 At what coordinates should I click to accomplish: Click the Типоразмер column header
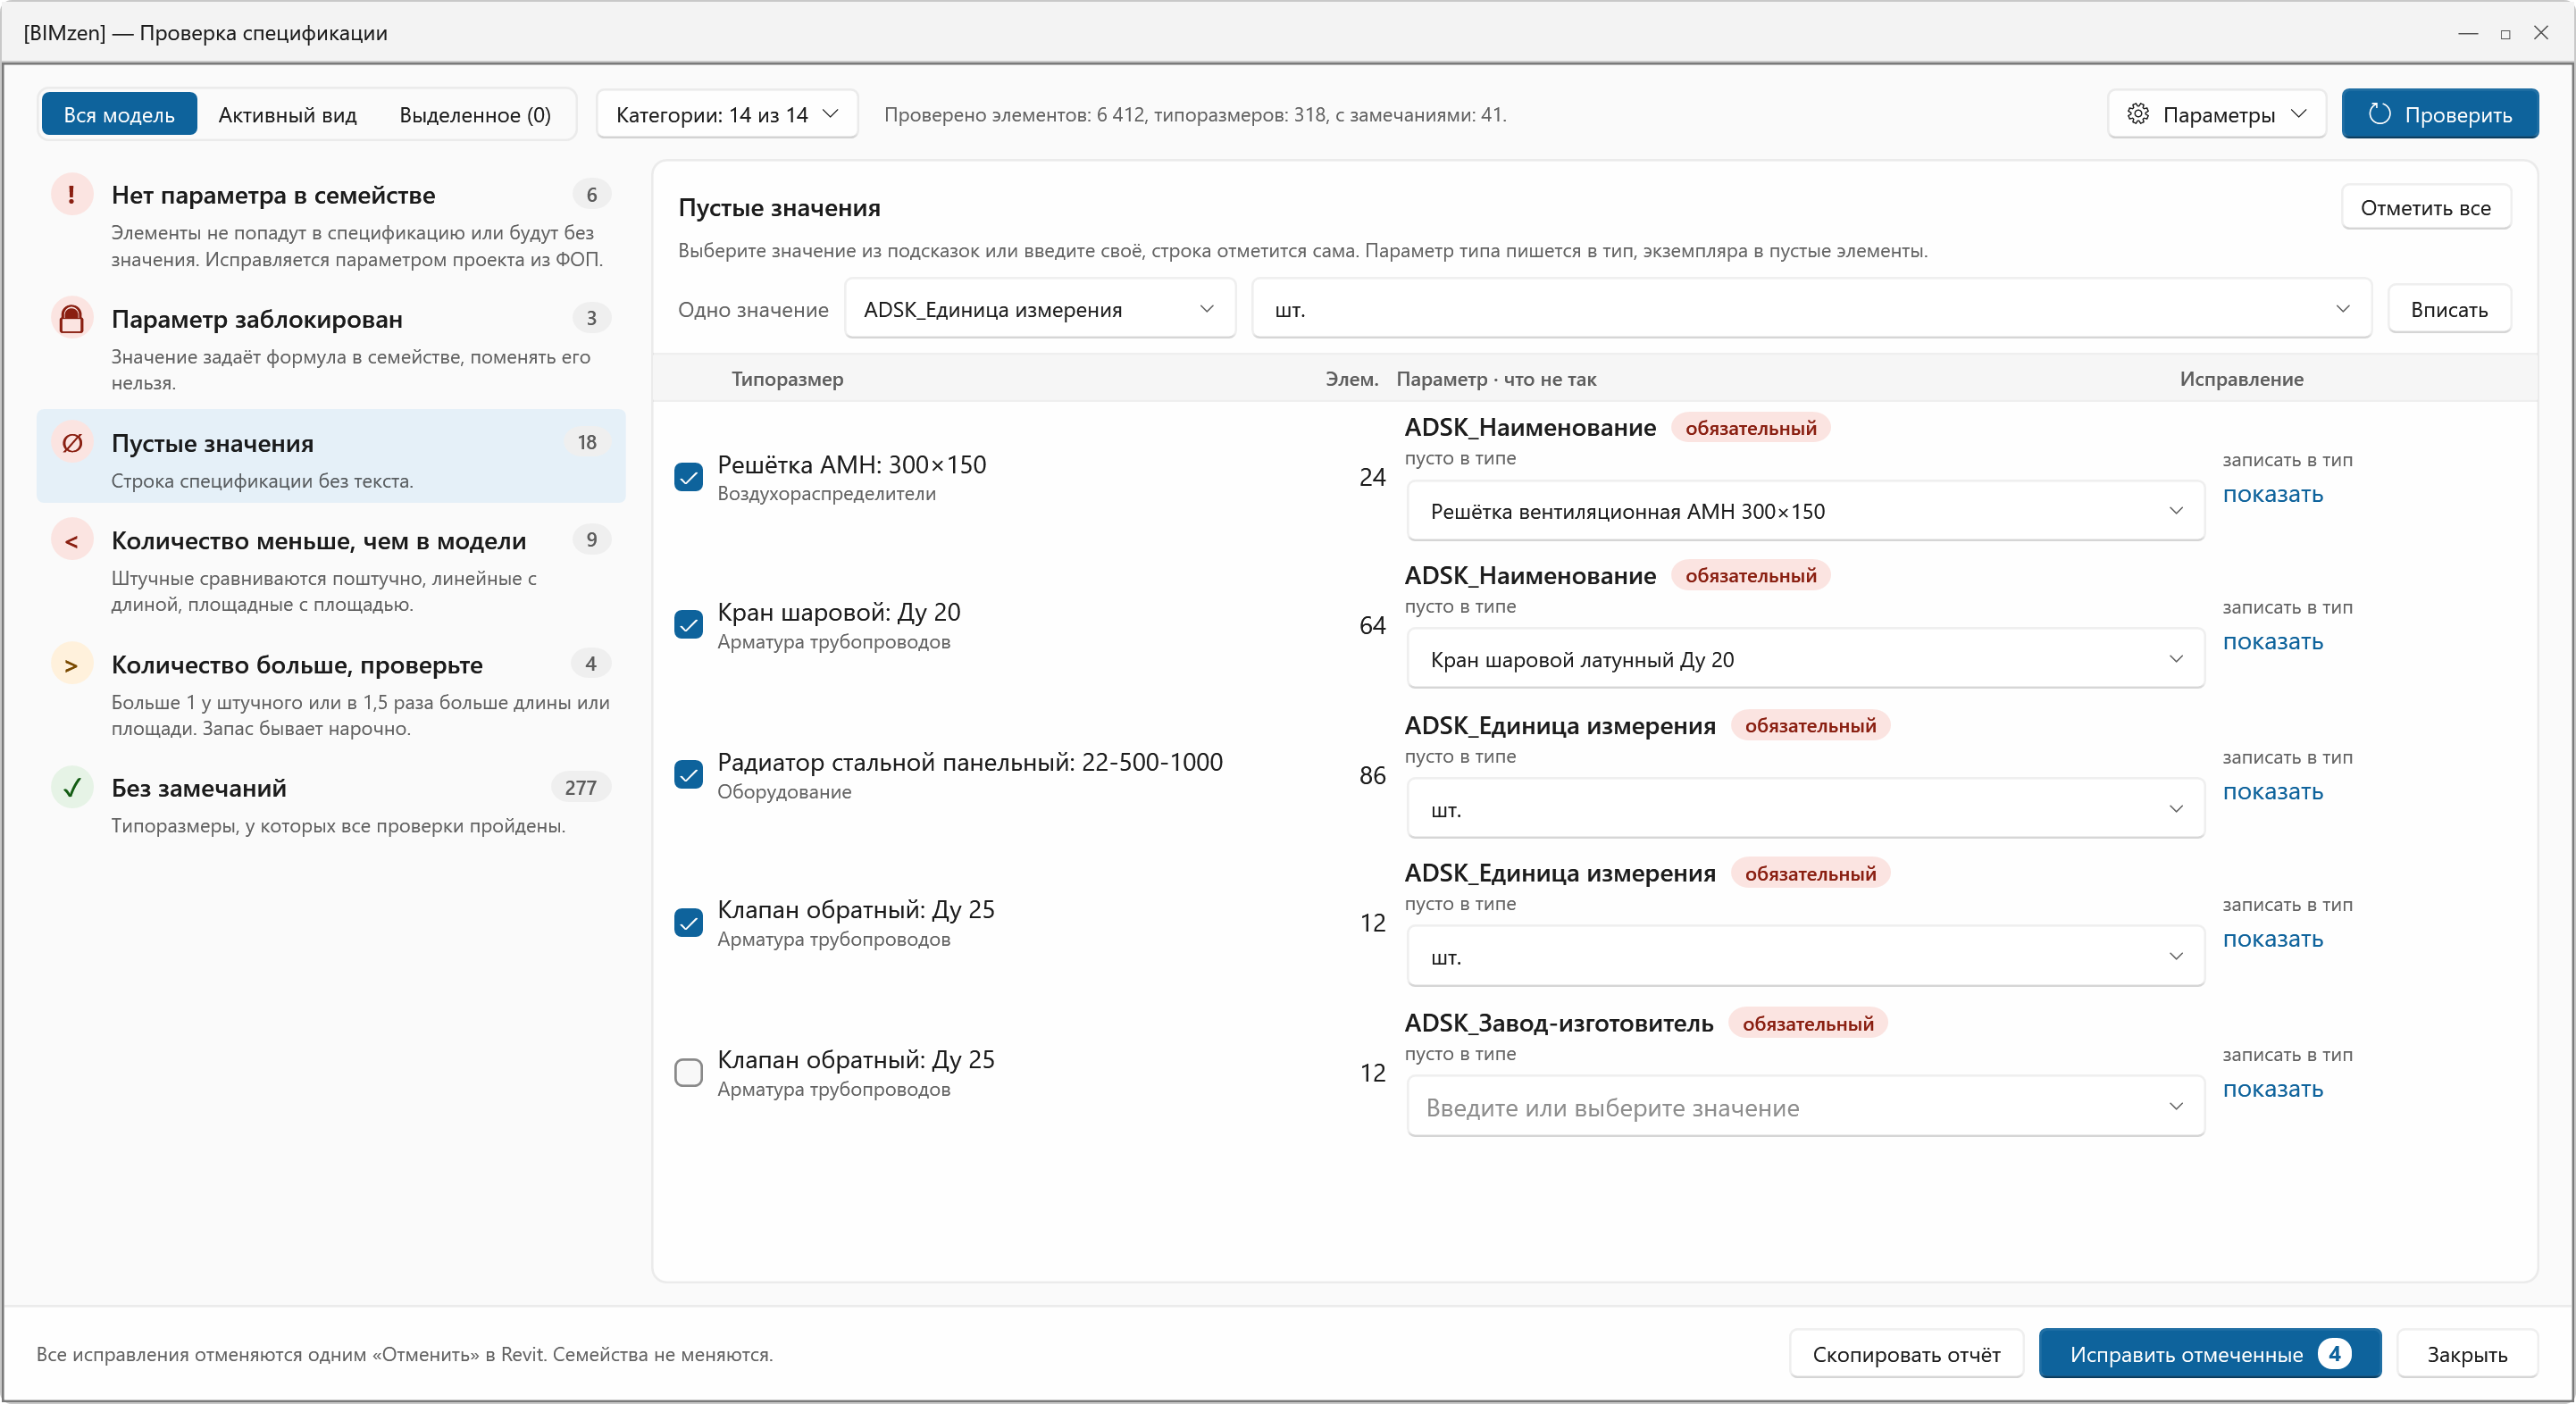click(x=787, y=378)
